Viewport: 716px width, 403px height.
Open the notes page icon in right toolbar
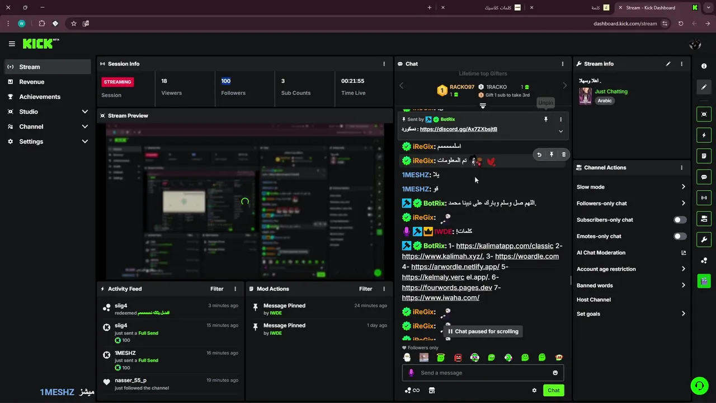704,156
